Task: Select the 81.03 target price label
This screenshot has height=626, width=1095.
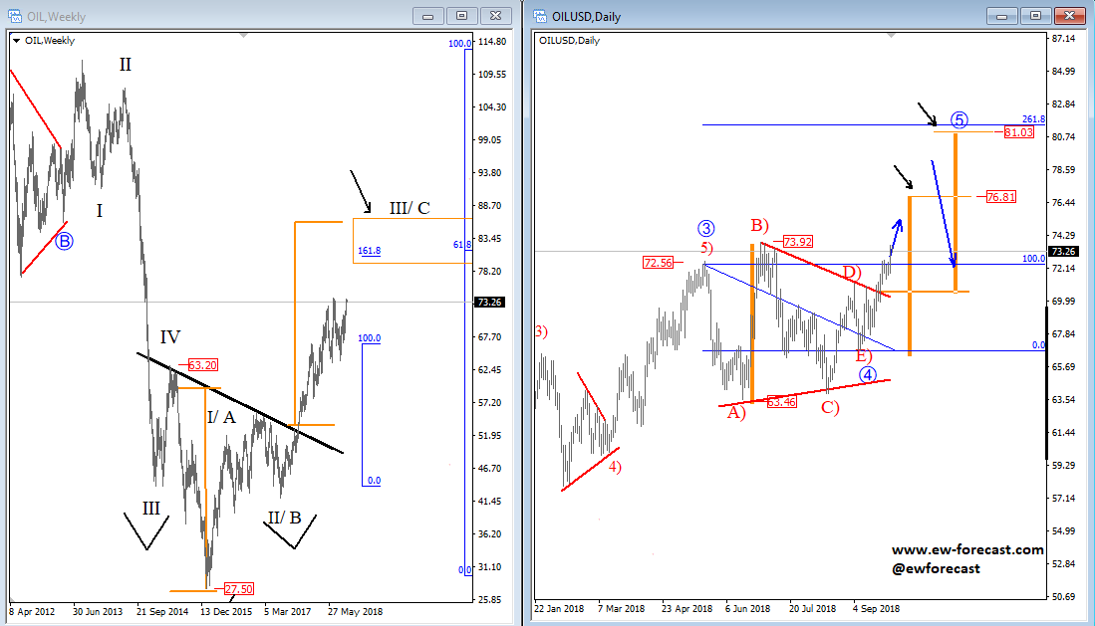Action: pyautogui.click(x=1018, y=131)
